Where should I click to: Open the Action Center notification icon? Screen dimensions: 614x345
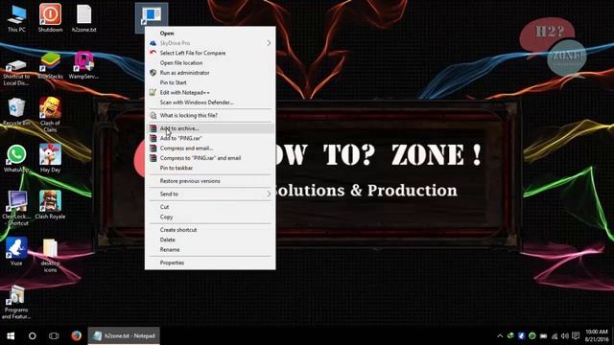point(576,335)
